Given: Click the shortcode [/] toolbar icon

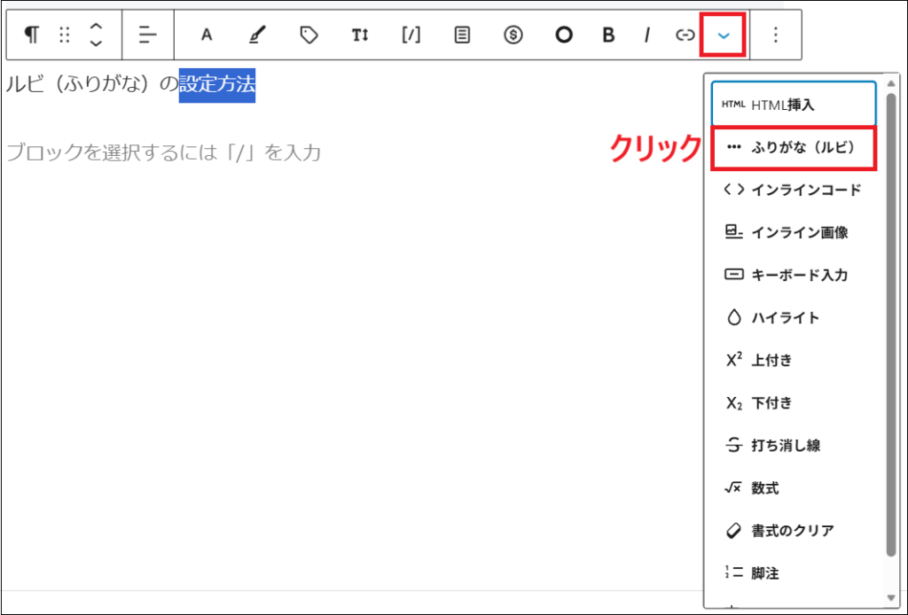Looking at the screenshot, I should pyautogui.click(x=411, y=35).
